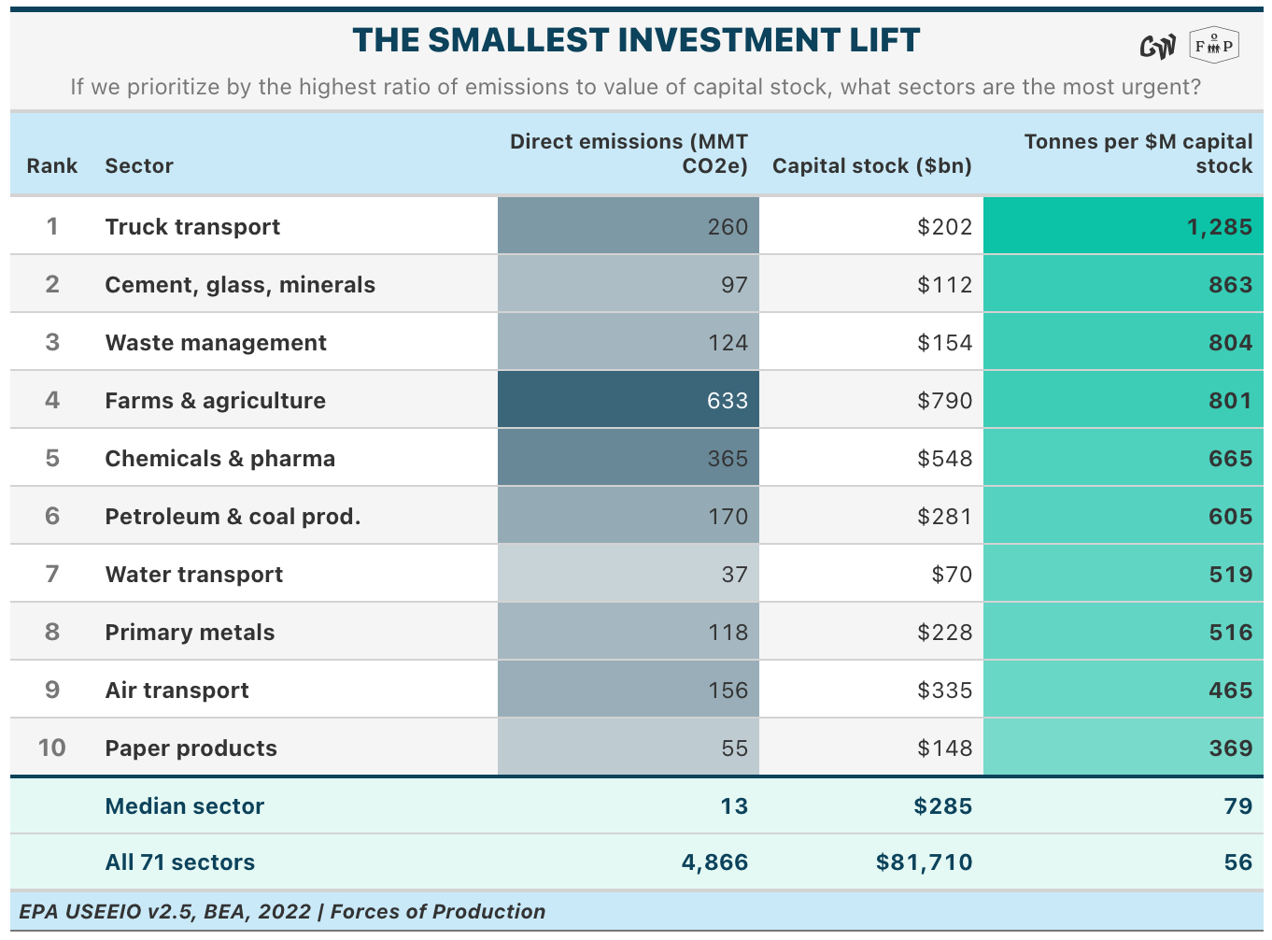This screenshot has height=940, width=1272.
Task: Select the Sector column header
Action: [x=139, y=166]
